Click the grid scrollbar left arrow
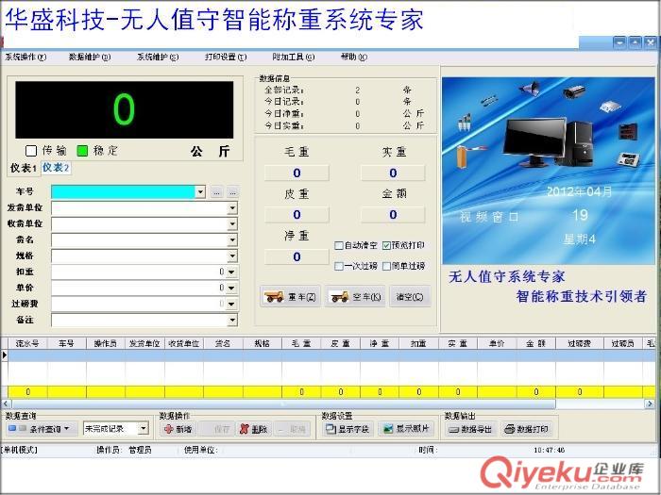Screen dimensions: 661x495 click(x=5, y=404)
